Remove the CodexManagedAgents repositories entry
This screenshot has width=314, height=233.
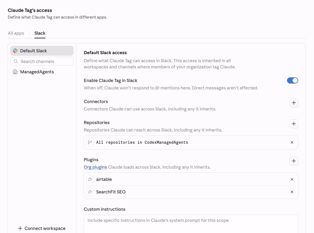[292, 142]
